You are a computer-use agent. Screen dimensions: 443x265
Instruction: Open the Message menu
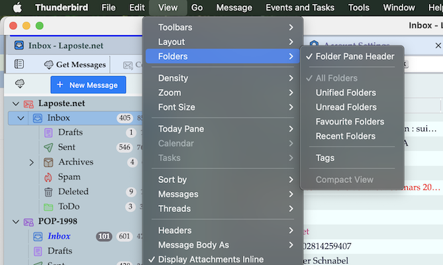(x=234, y=8)
